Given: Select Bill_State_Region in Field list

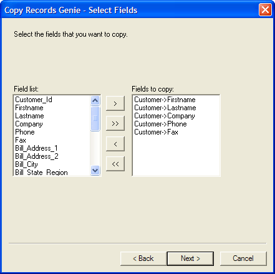Looking at the screenshot, I should click(52, 172).
